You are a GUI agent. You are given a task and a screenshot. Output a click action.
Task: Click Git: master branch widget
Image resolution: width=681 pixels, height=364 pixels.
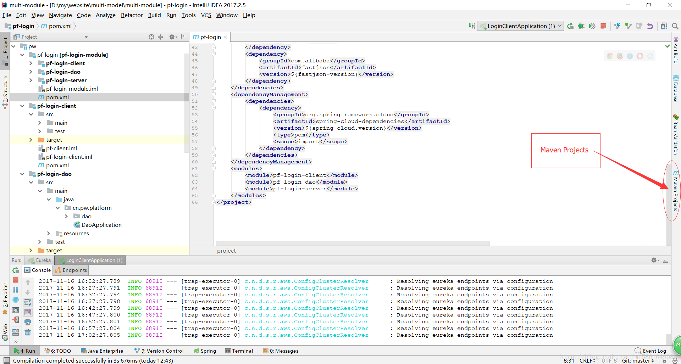coord(638,360)
